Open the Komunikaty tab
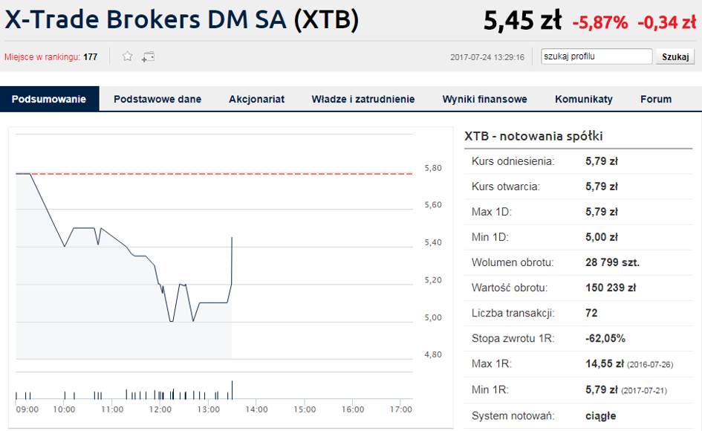Image resolution: width=702 pixels, height=431 pixels. (583, 99)
